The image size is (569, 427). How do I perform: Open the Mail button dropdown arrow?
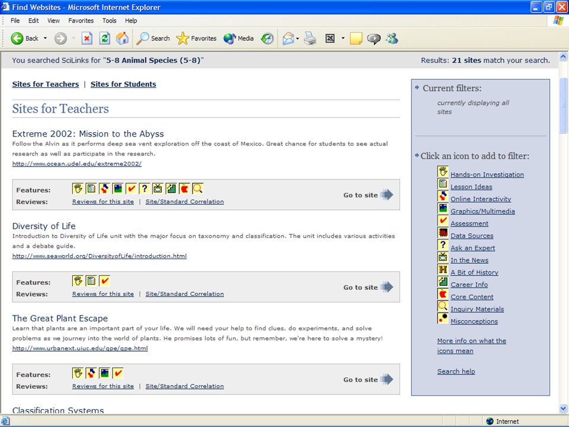click(x=298, y=38)
